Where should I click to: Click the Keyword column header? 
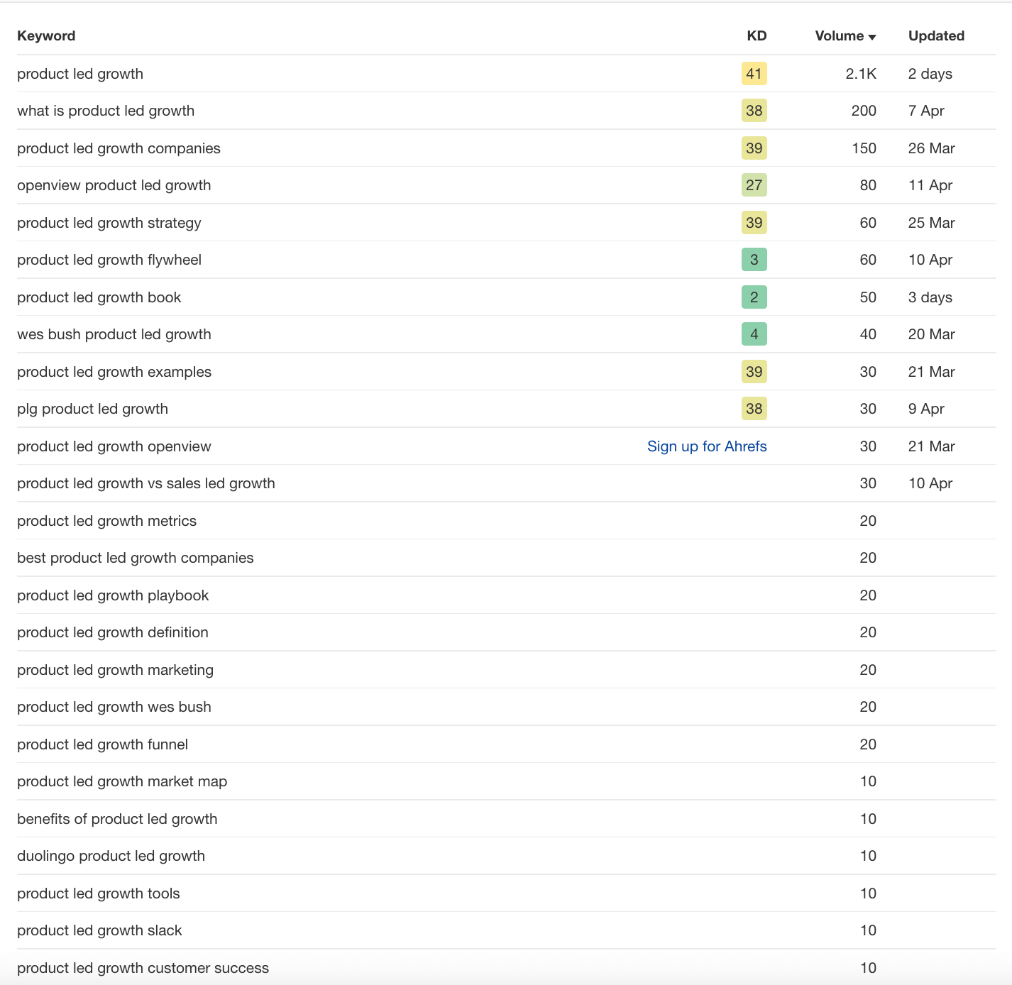[46, 36]
